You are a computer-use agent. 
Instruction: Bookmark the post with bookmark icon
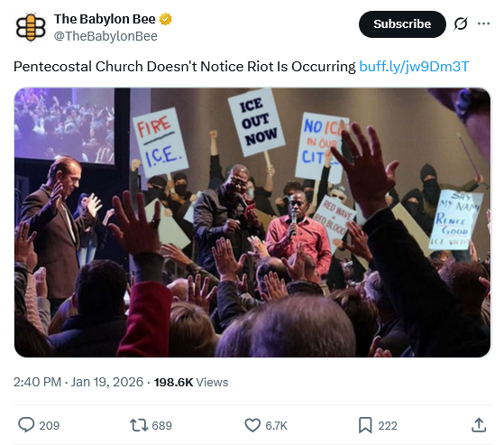coord(365,425)
